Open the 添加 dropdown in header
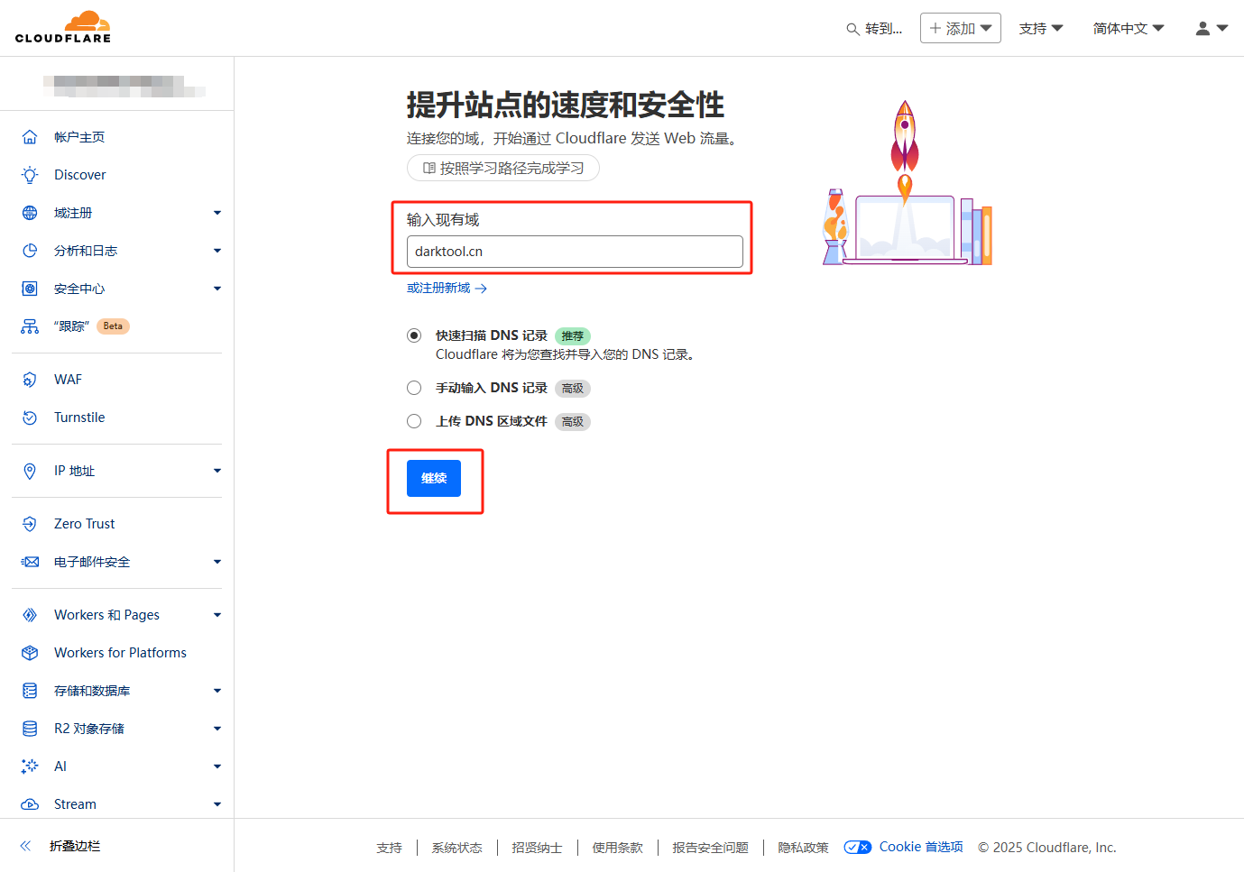The height and width of the screenshot is (872, 1244). pyautogui.click(x=961, y=28)
